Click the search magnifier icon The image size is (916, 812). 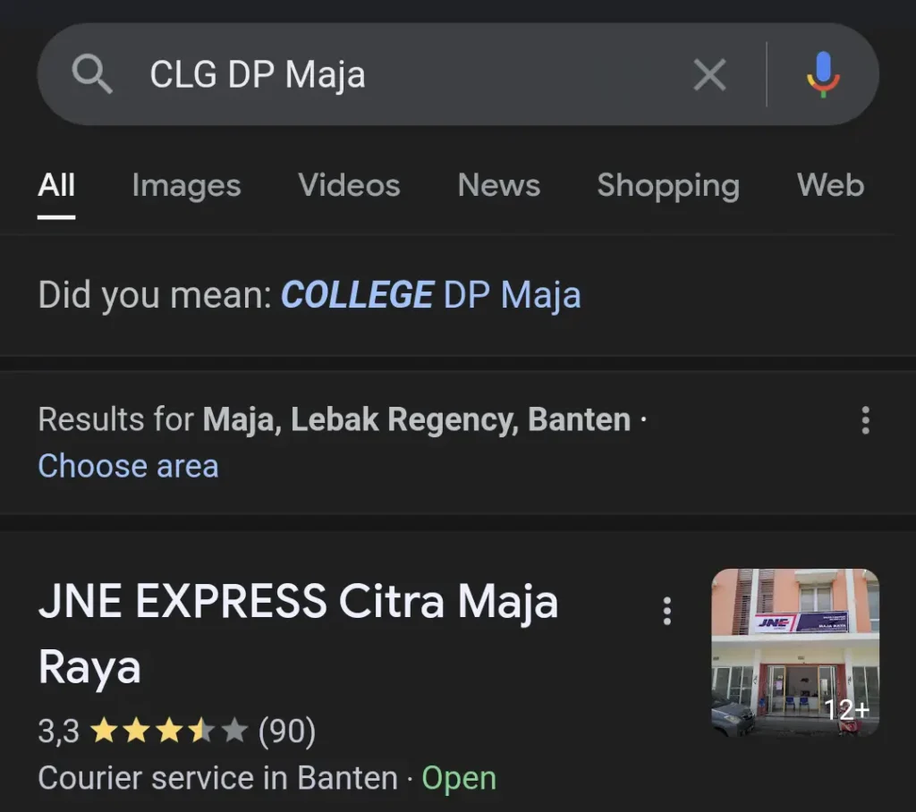point(92,74)
